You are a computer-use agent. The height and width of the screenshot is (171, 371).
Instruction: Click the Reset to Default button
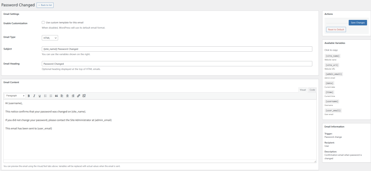point(336,30)
